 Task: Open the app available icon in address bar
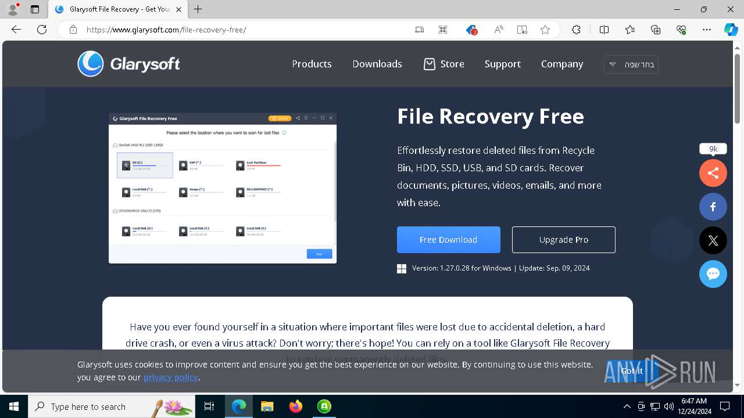(x=419, y=30)
